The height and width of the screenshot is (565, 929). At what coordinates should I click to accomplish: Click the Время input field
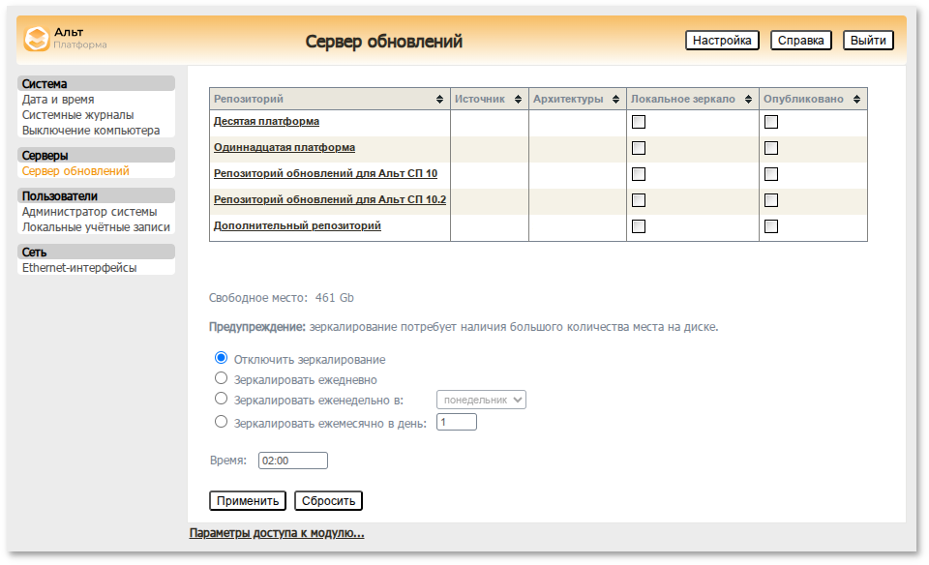(x=292, y=460)
